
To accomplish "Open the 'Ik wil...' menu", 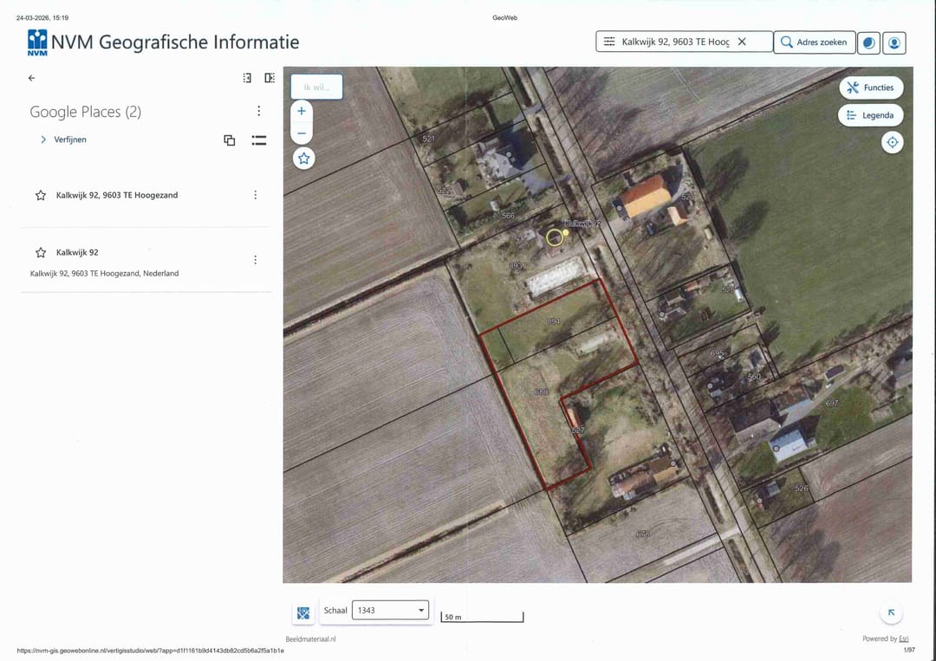I will [316, 87].
